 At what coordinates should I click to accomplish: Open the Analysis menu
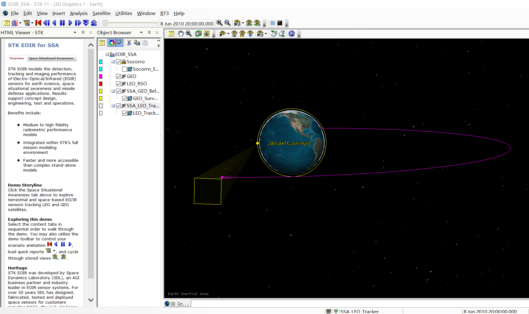coord(79,13)
